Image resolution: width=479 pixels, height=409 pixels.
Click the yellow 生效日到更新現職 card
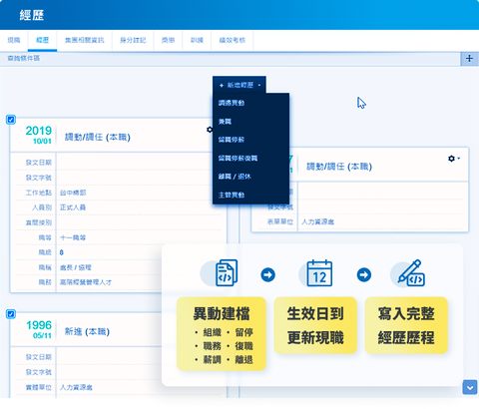315,325
